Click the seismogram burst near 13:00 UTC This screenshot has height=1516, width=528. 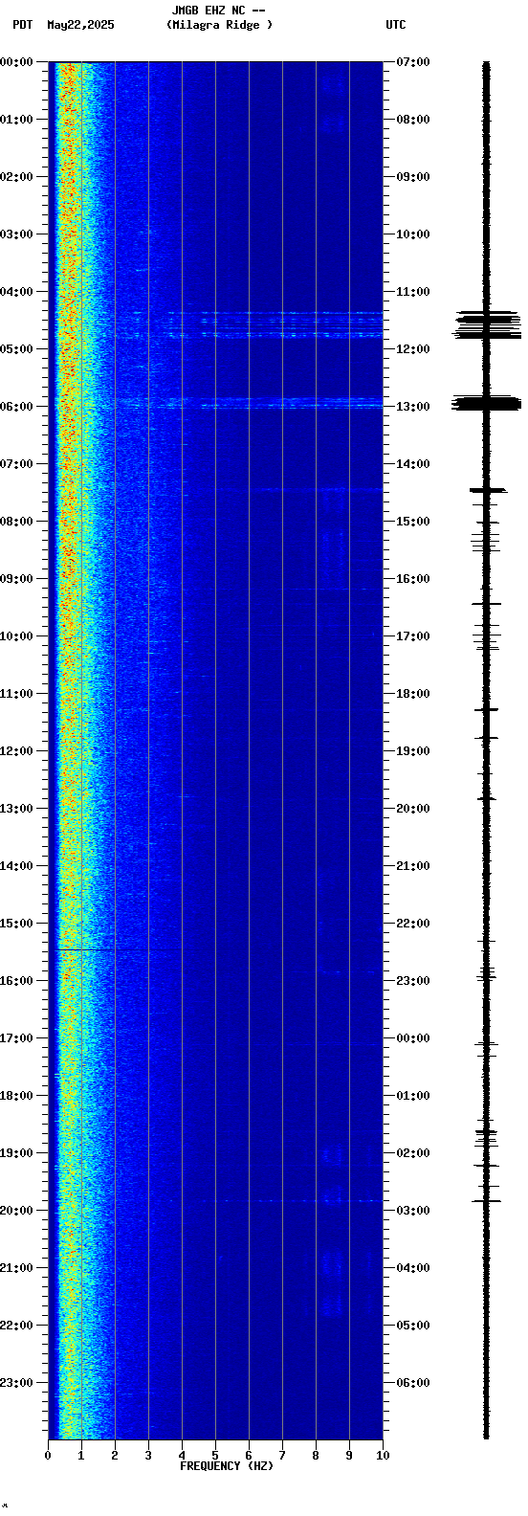[x=486, y=403]
